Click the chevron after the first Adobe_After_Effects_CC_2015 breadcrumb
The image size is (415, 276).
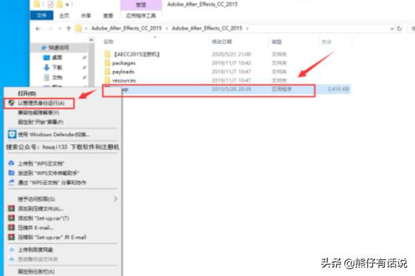(167, 28)
